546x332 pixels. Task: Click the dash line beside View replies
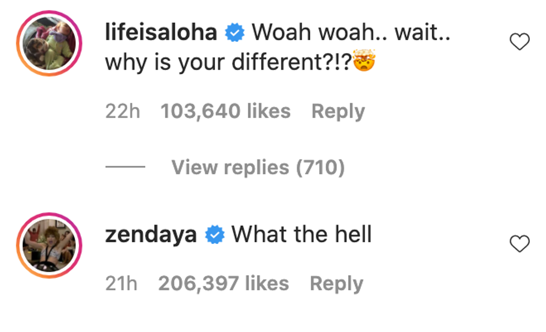[x=125, y=167]
